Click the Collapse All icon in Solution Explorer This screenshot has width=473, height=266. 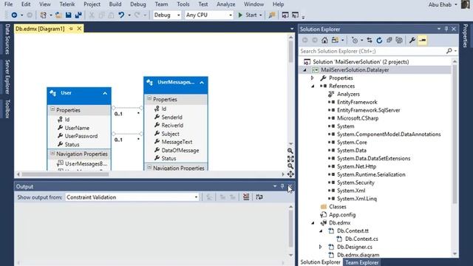[389, 40]
